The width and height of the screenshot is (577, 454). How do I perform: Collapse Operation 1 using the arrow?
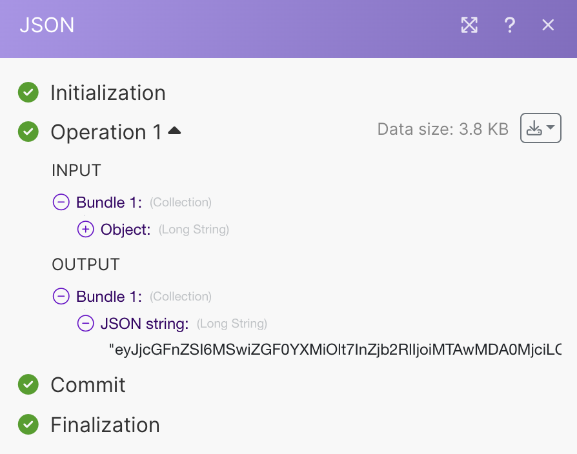174,131
